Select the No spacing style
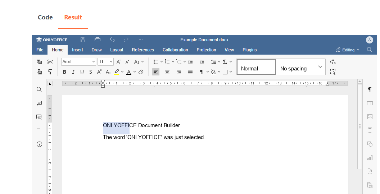The image size is (380, 194). tap(295, 67)
